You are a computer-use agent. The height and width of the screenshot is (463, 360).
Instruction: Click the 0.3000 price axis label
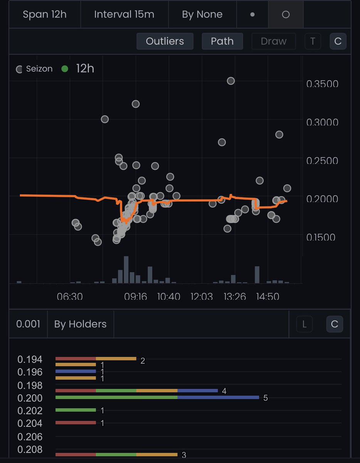coord(322,122)
